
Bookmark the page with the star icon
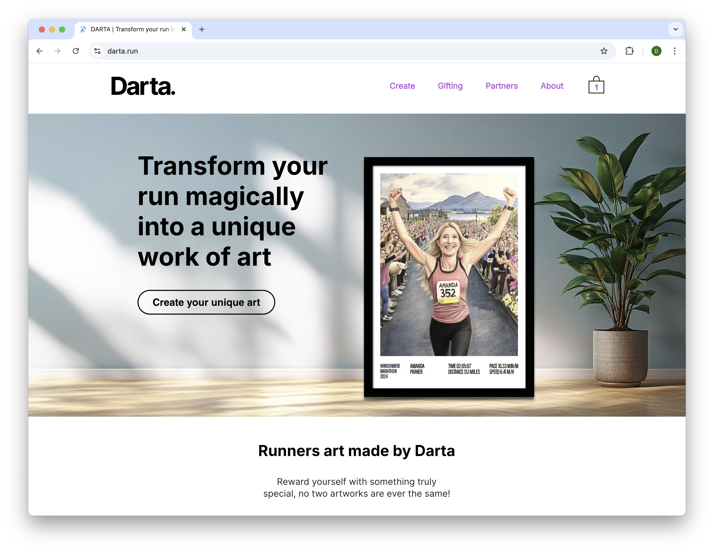[x=603, y=51]
